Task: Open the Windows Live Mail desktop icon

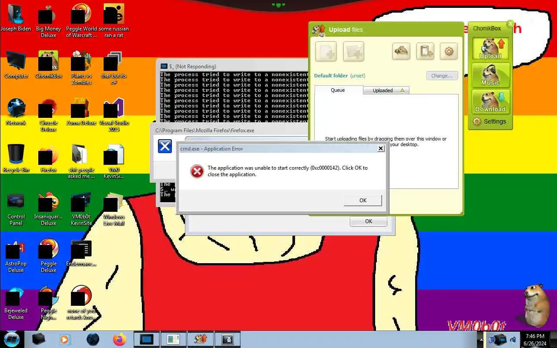Action: pos(114,209)
